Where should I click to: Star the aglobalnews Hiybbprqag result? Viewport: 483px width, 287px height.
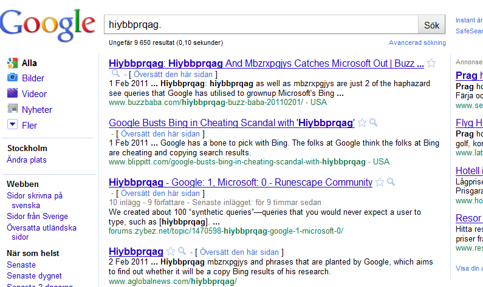point(171,251)
